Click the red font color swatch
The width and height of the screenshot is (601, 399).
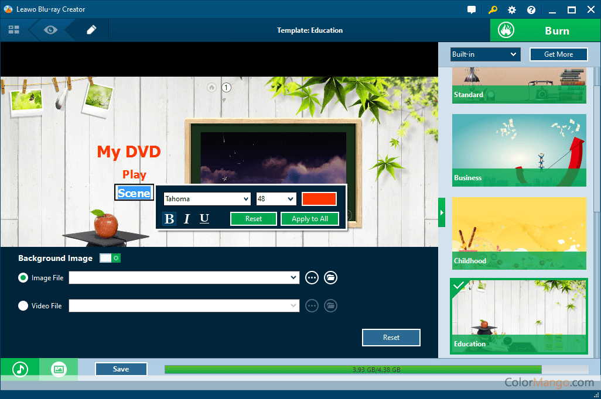pyautogui.click(x=319, y=199)
